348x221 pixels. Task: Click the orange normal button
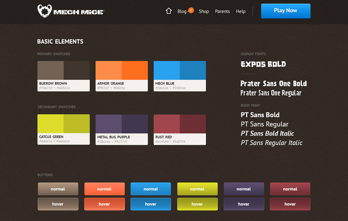coord(104,189)
